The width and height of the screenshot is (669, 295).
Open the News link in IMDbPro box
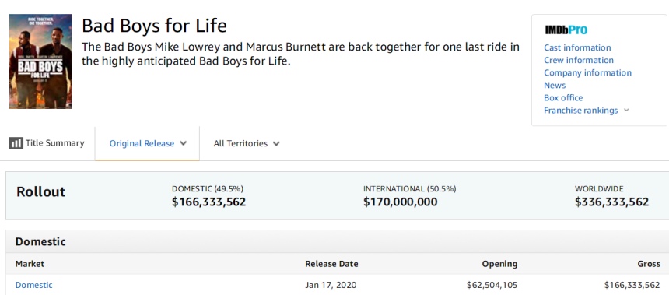pos(555,85)
